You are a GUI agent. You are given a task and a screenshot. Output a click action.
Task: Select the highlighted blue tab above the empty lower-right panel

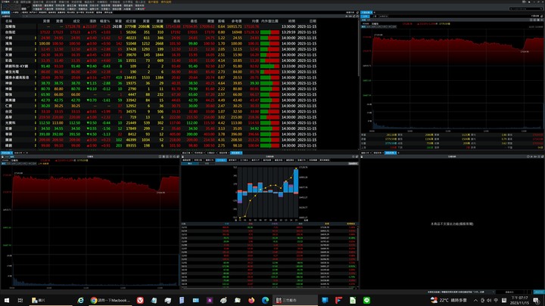(x=391, y=153)
